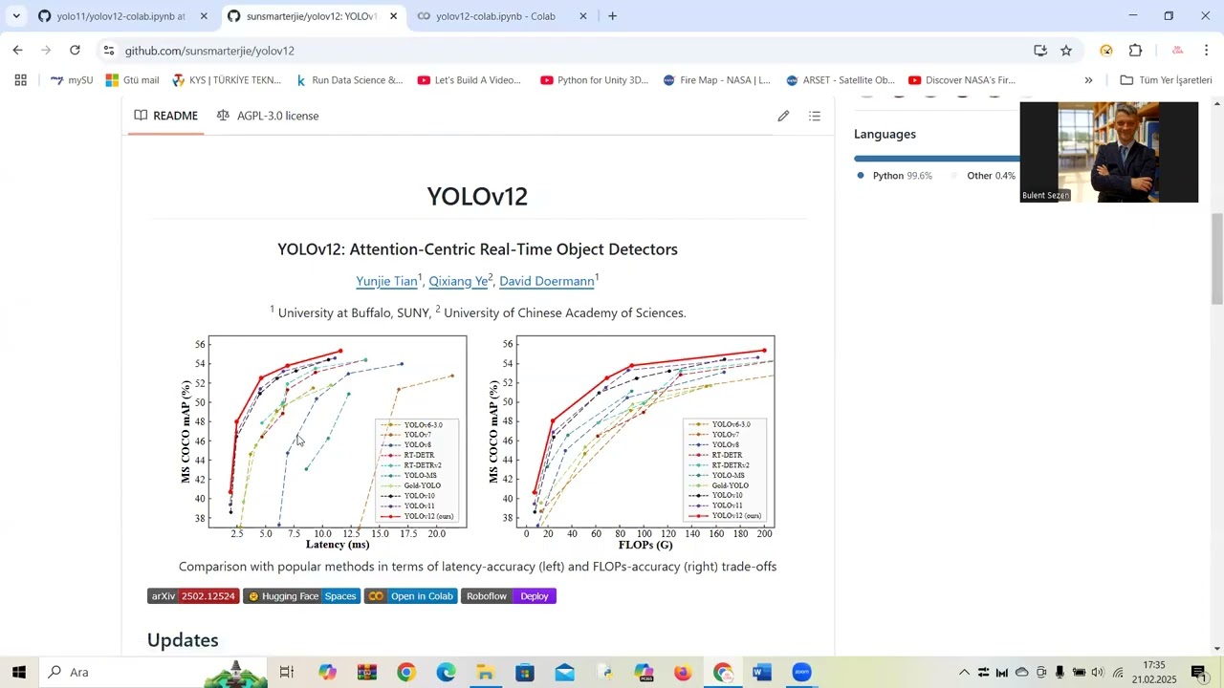Close the yolov12-colab.ipynb Colab tab
This screenshot has width=1224, height=688.
point(583,16)
